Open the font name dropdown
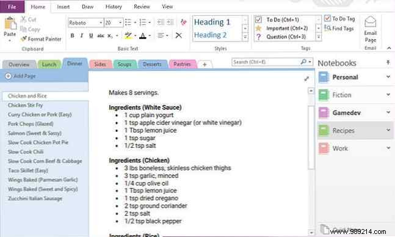Viewport: 395px width, 237px height. click(101, 23)
